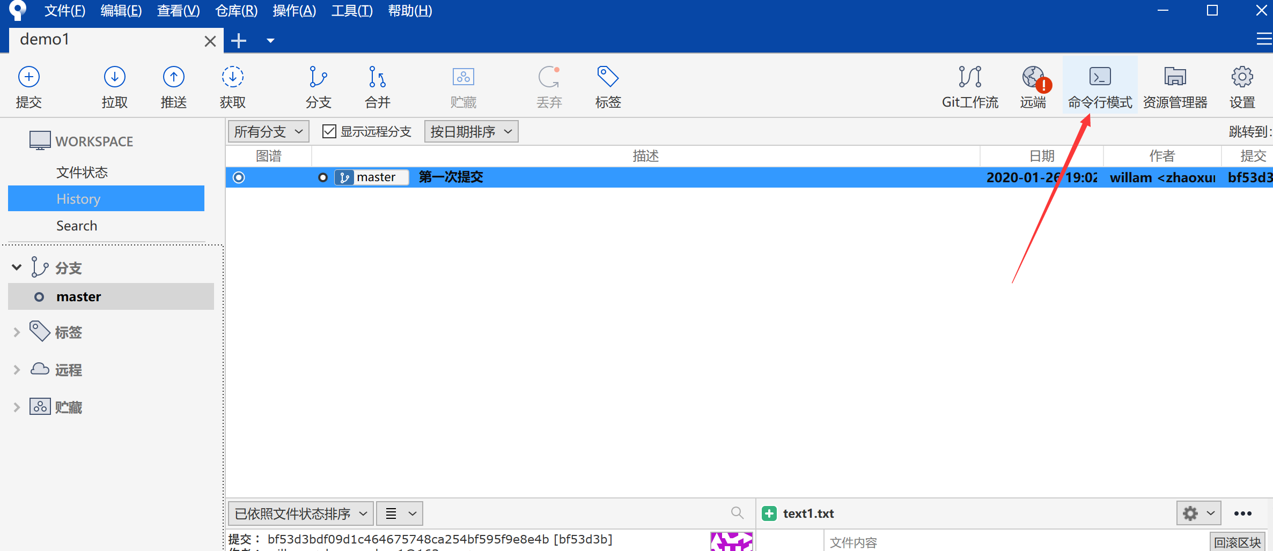Open the 仓库(R) menu
The height and width of the screenshot is (551, 1273).
[x=236, y=10]
